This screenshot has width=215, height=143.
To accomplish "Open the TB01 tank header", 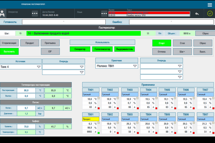I will click(91, 114).
